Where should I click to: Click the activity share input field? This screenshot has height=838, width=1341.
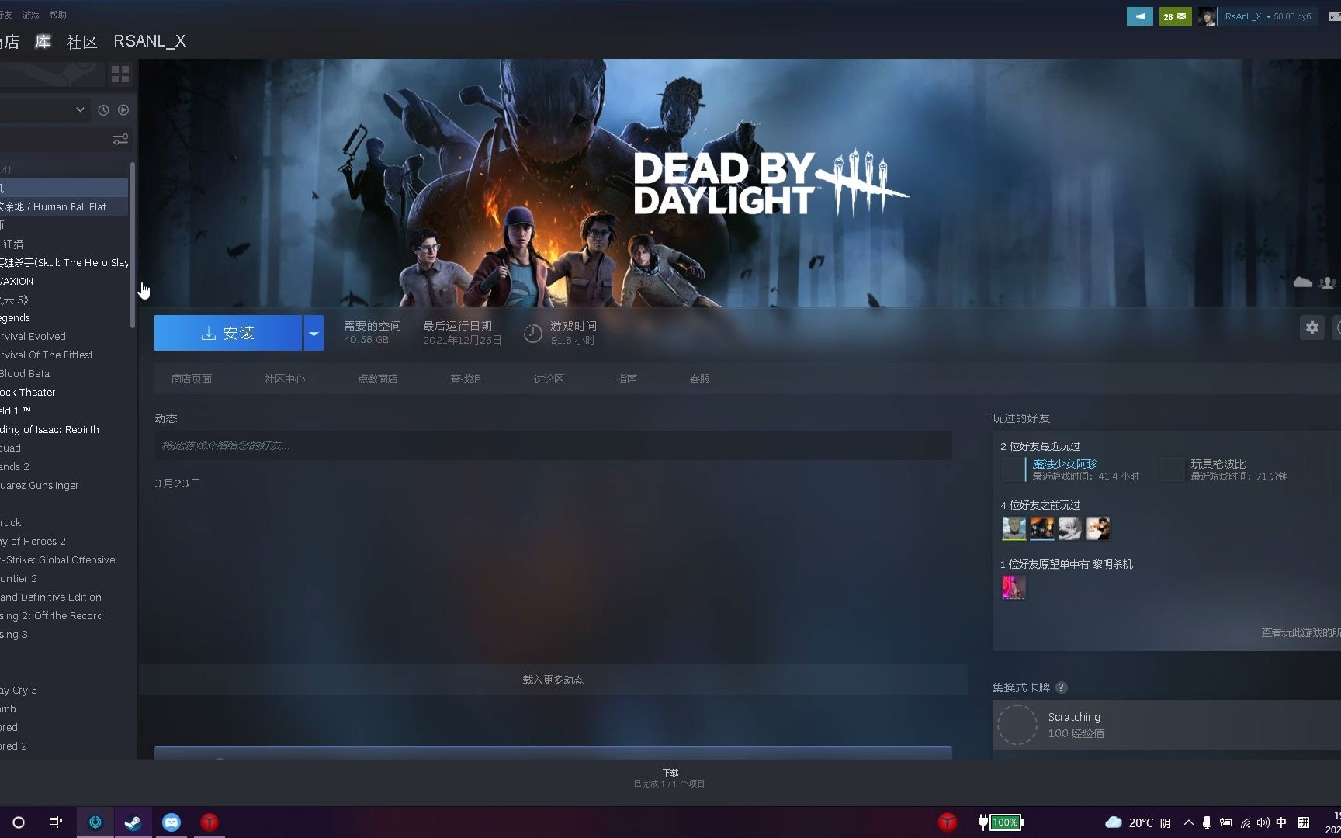[x=553, y=445]
